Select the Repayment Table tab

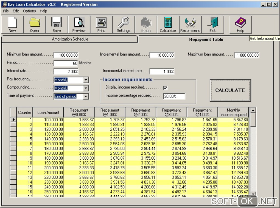(206, 39)
